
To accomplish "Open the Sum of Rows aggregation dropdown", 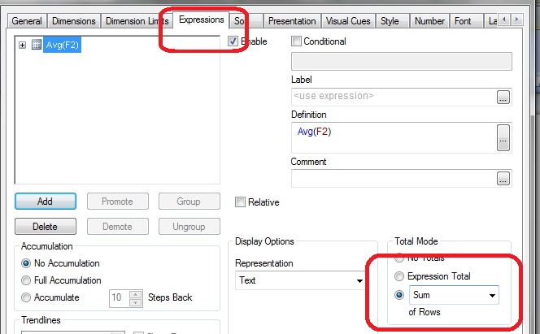I will click(x=453, y=295).
